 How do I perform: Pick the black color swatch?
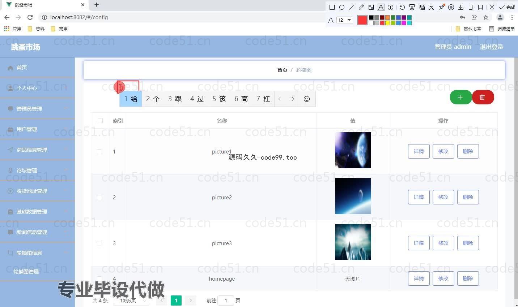371,18
